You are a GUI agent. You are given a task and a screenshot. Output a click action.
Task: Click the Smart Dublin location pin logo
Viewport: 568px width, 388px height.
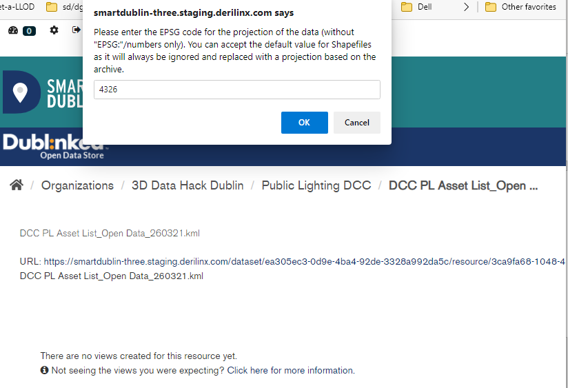(x=21, y=92)
